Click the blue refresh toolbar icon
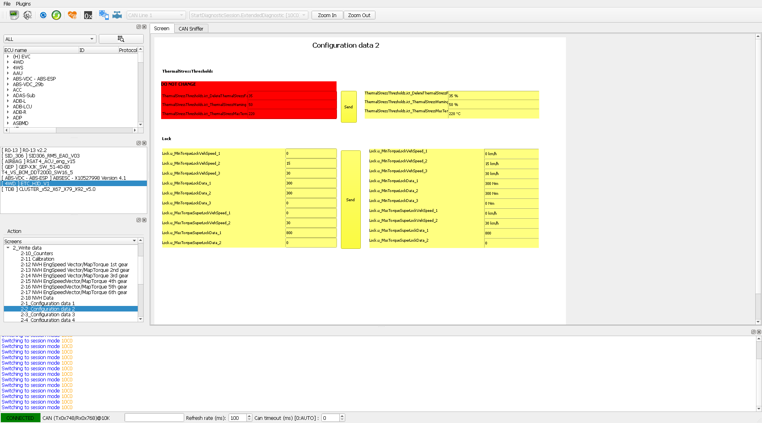 43,15
